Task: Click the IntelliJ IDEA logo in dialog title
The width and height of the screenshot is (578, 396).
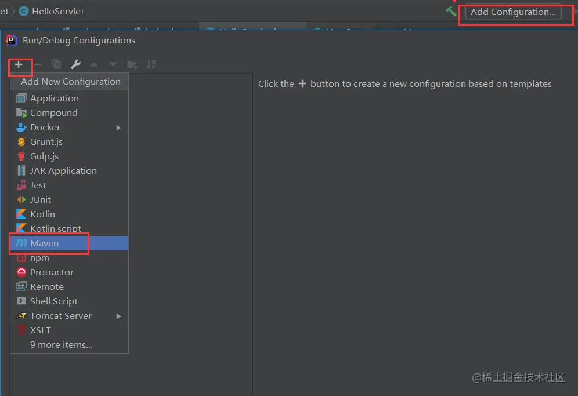Action: point(12,41)
